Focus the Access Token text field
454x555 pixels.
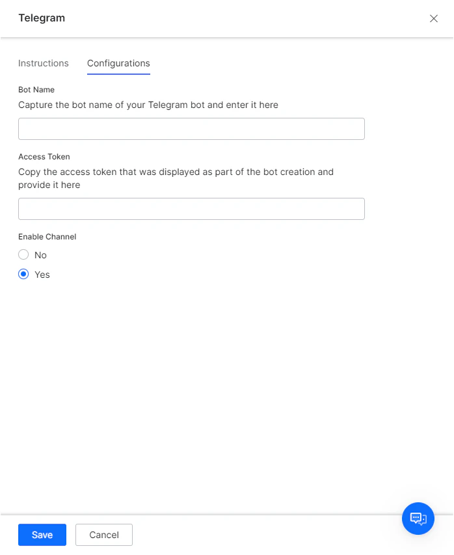(191, 208)
